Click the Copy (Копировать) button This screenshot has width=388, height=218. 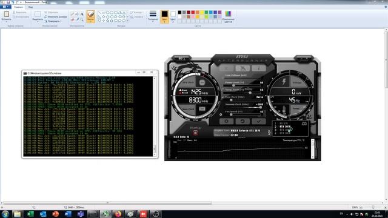coord(21,17)
